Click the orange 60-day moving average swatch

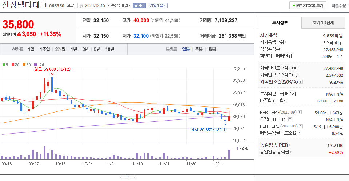point(24,65)
